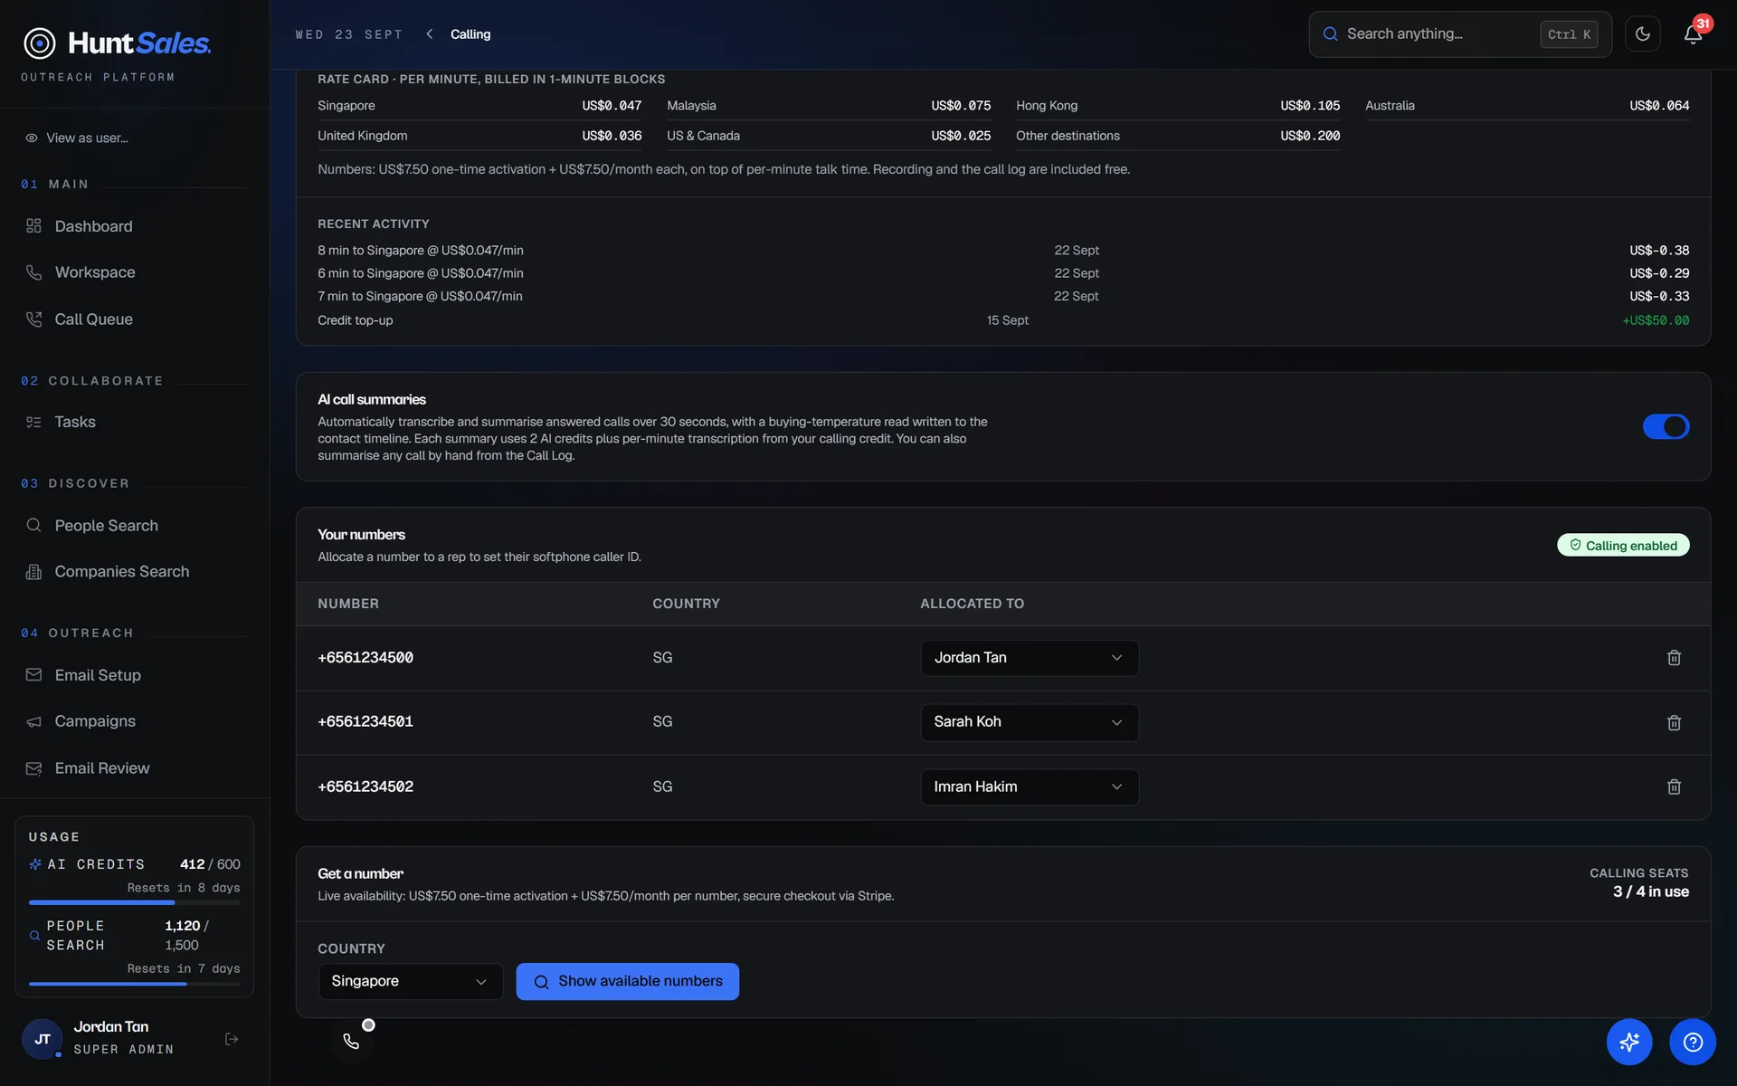Switch to dark mode moon icon
The image size is (1737, 1086).
pos(1643,34)
